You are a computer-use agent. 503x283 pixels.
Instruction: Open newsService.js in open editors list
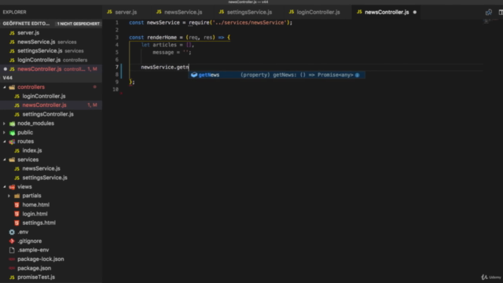click(x=51, y=42)
